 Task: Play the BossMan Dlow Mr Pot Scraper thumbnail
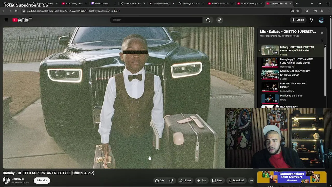tap(270, 87)
